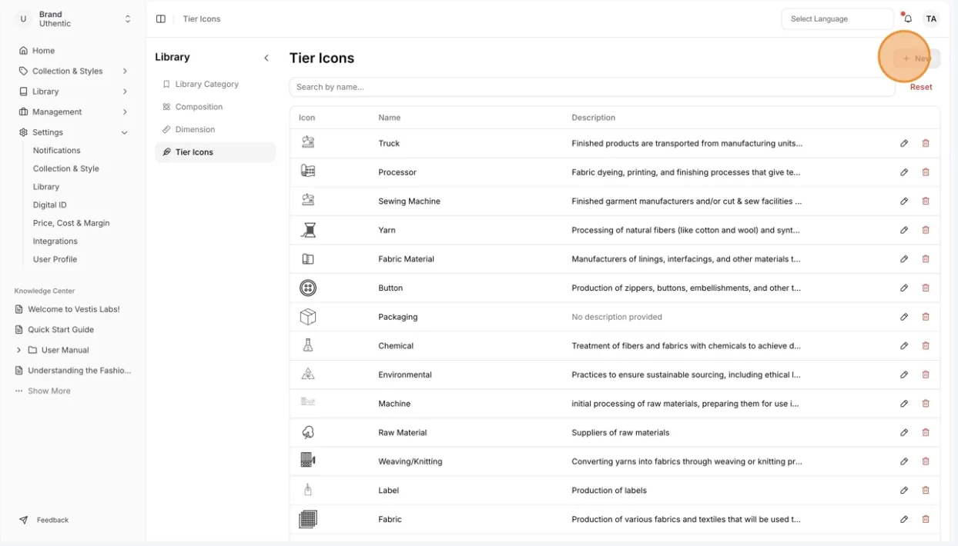Expand the User Manual folder

(x=18, y=350)
